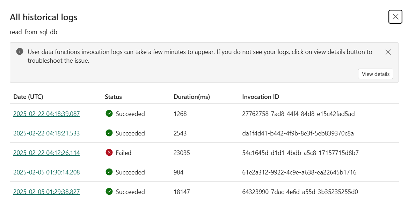The height and width of the screenshot is (210, 408).
Task: Click the info icon in the banner
Action: 20,52
